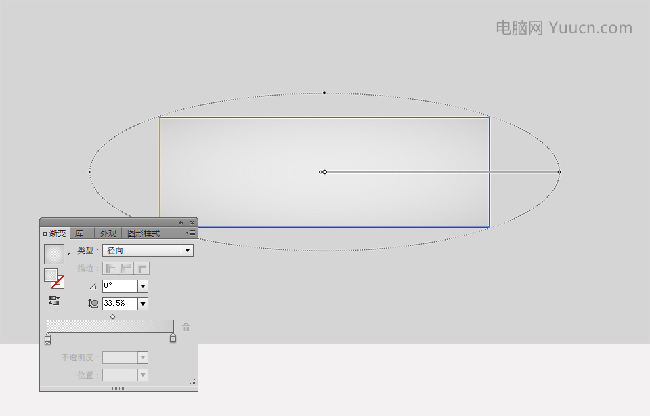Viewport: 650px width, 416px height.
Task: Click the gradient ramp bar
Action: coord(110,326)
